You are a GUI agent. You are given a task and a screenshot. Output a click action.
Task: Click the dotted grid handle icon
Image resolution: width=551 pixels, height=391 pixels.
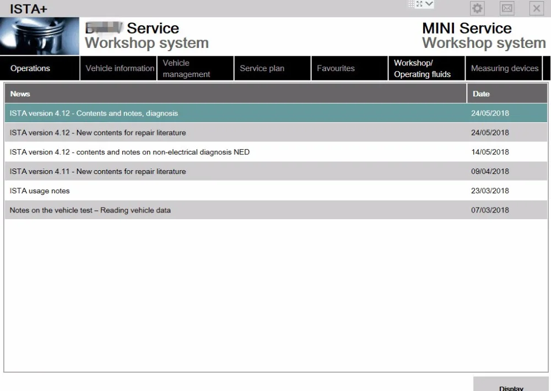pos(411,4)
